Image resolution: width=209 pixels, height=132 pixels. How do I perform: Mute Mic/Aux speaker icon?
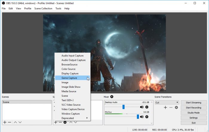tap(142, 117)
